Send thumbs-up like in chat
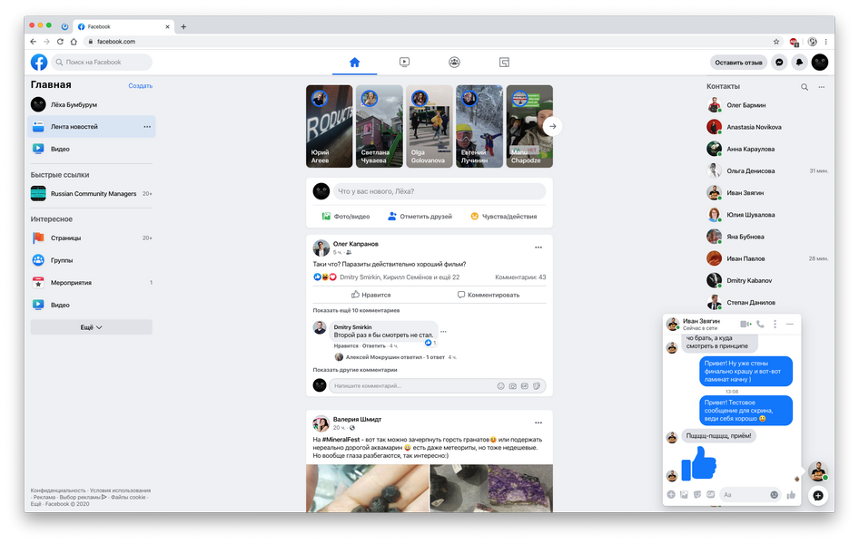Screen dimensions: 859x544 pos(791,495)
